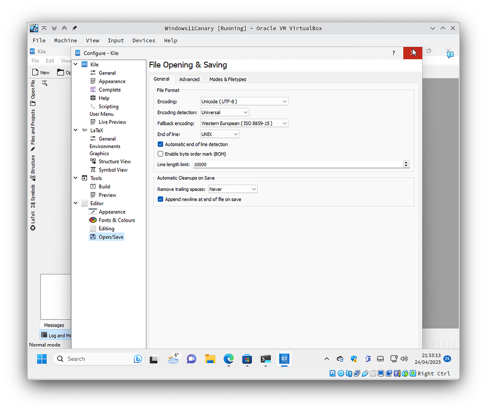Click the Windows Search box

(95, 359)
